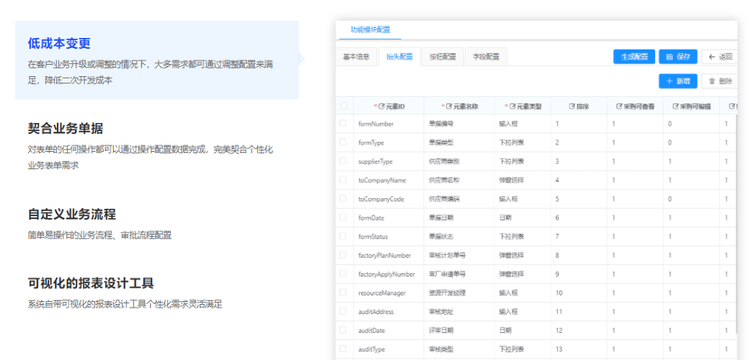Click trash icon on 删除 button
This screenshot has width=749, height=360.
[712, 81]
